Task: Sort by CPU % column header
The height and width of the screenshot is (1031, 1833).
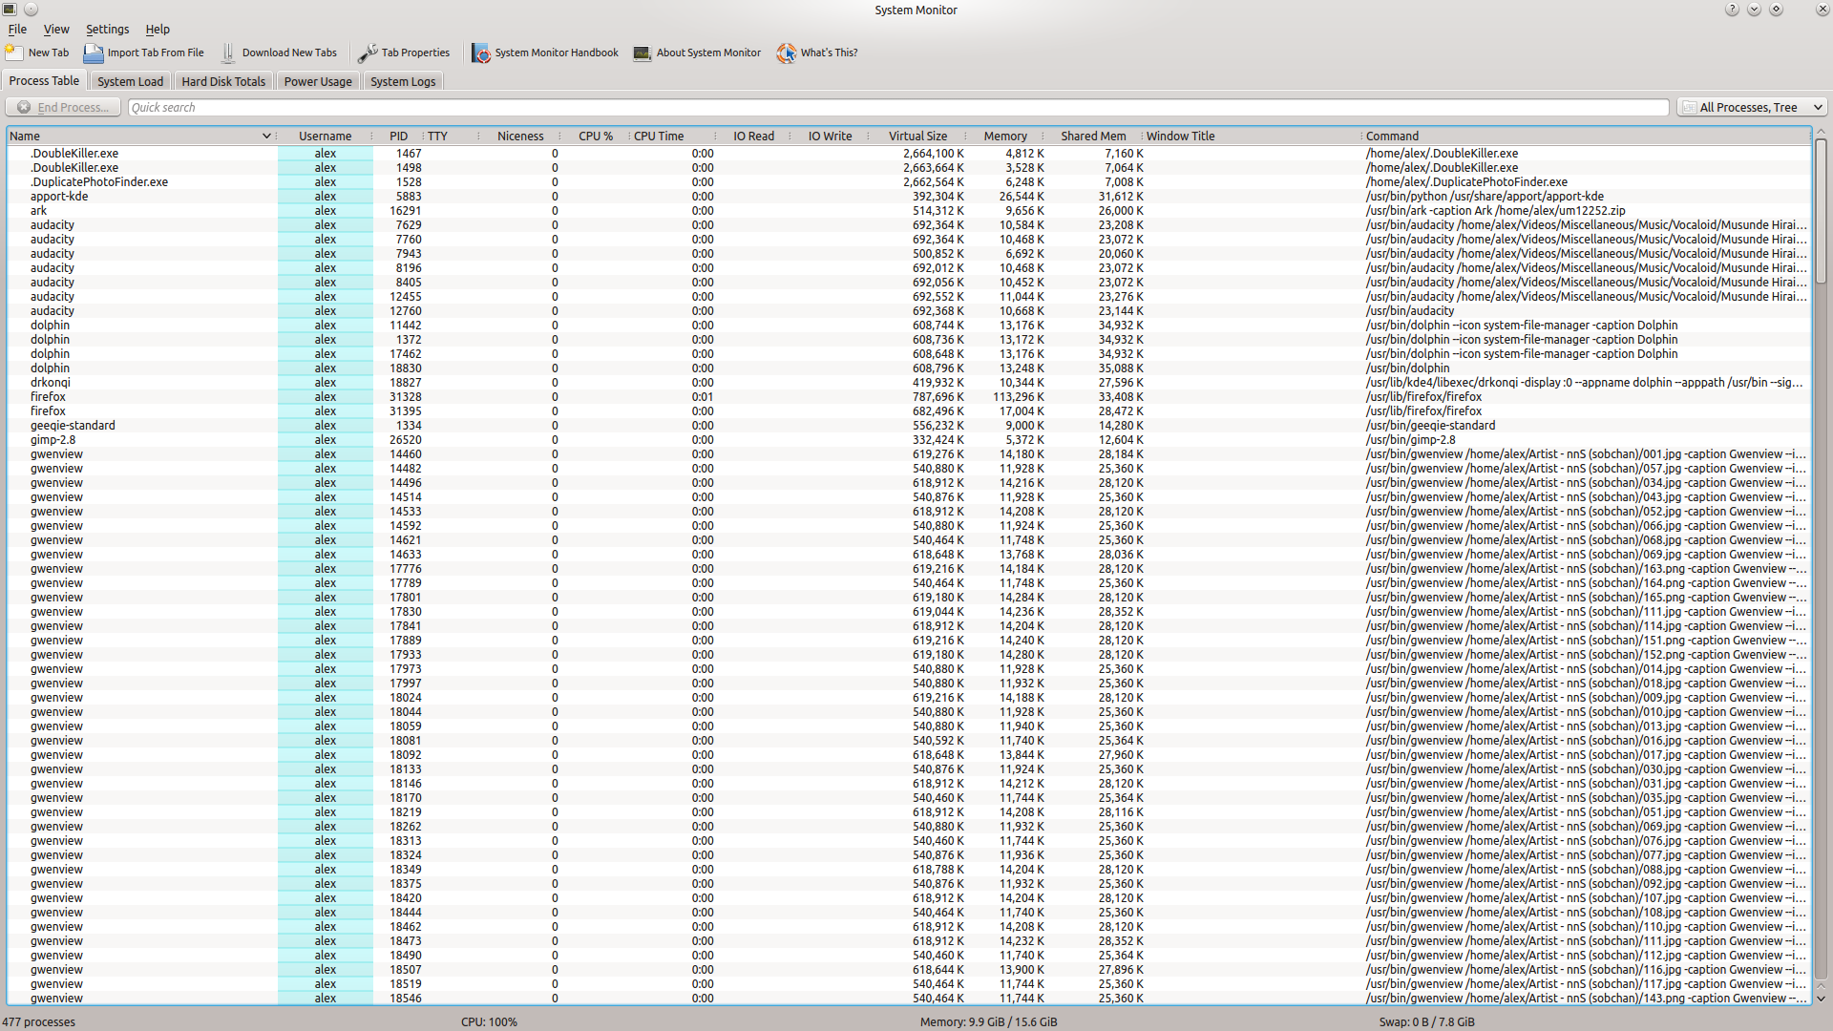Action: tap(595, 136)
